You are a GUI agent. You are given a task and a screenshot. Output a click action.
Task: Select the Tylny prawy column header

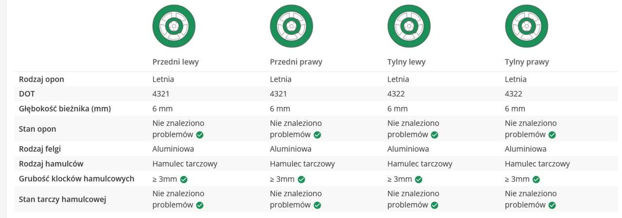pos(527,62)
